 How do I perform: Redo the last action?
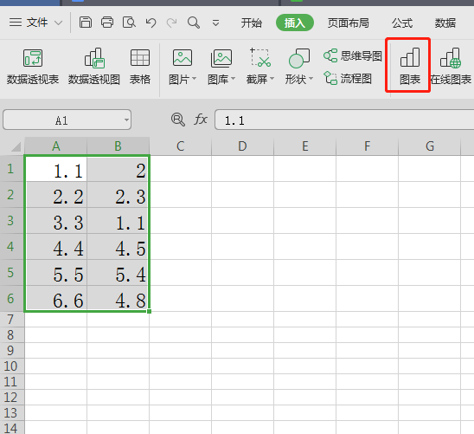click(x=172, y=23)
